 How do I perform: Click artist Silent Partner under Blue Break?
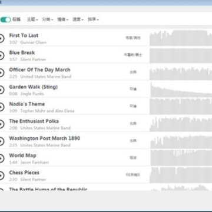(x=33, y=59)
